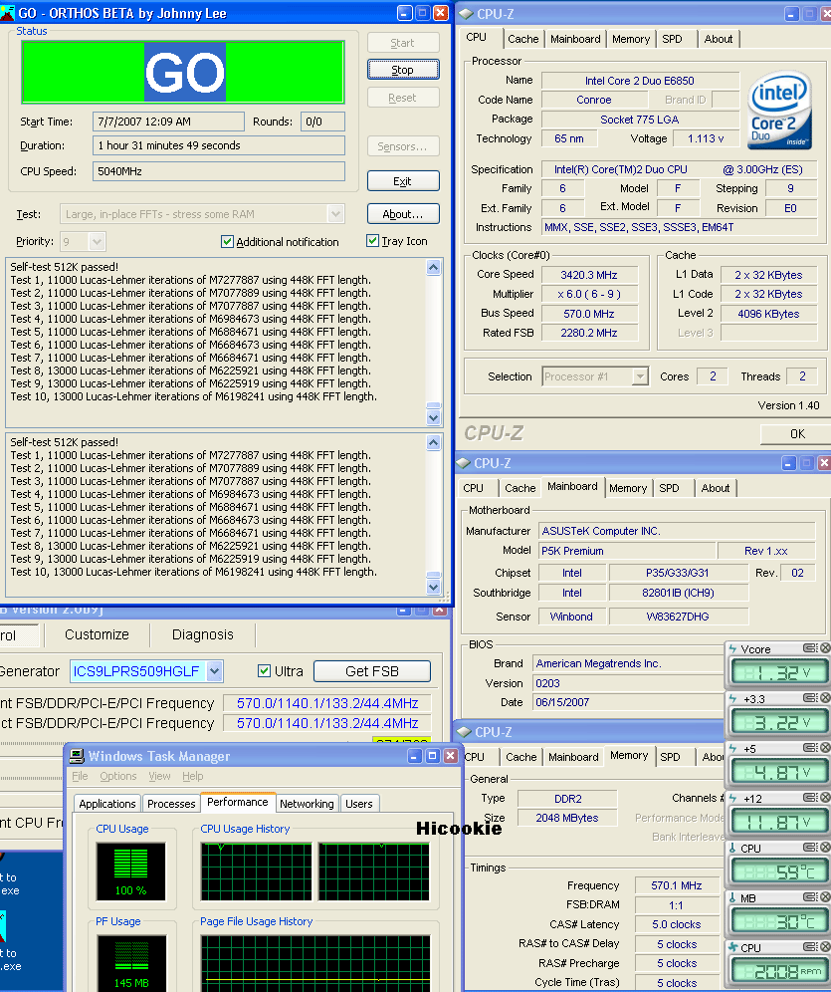Screen dimensions: 831x992
Task: Open settings icon on the +5 voltage widget
Action: pos(811,748)
